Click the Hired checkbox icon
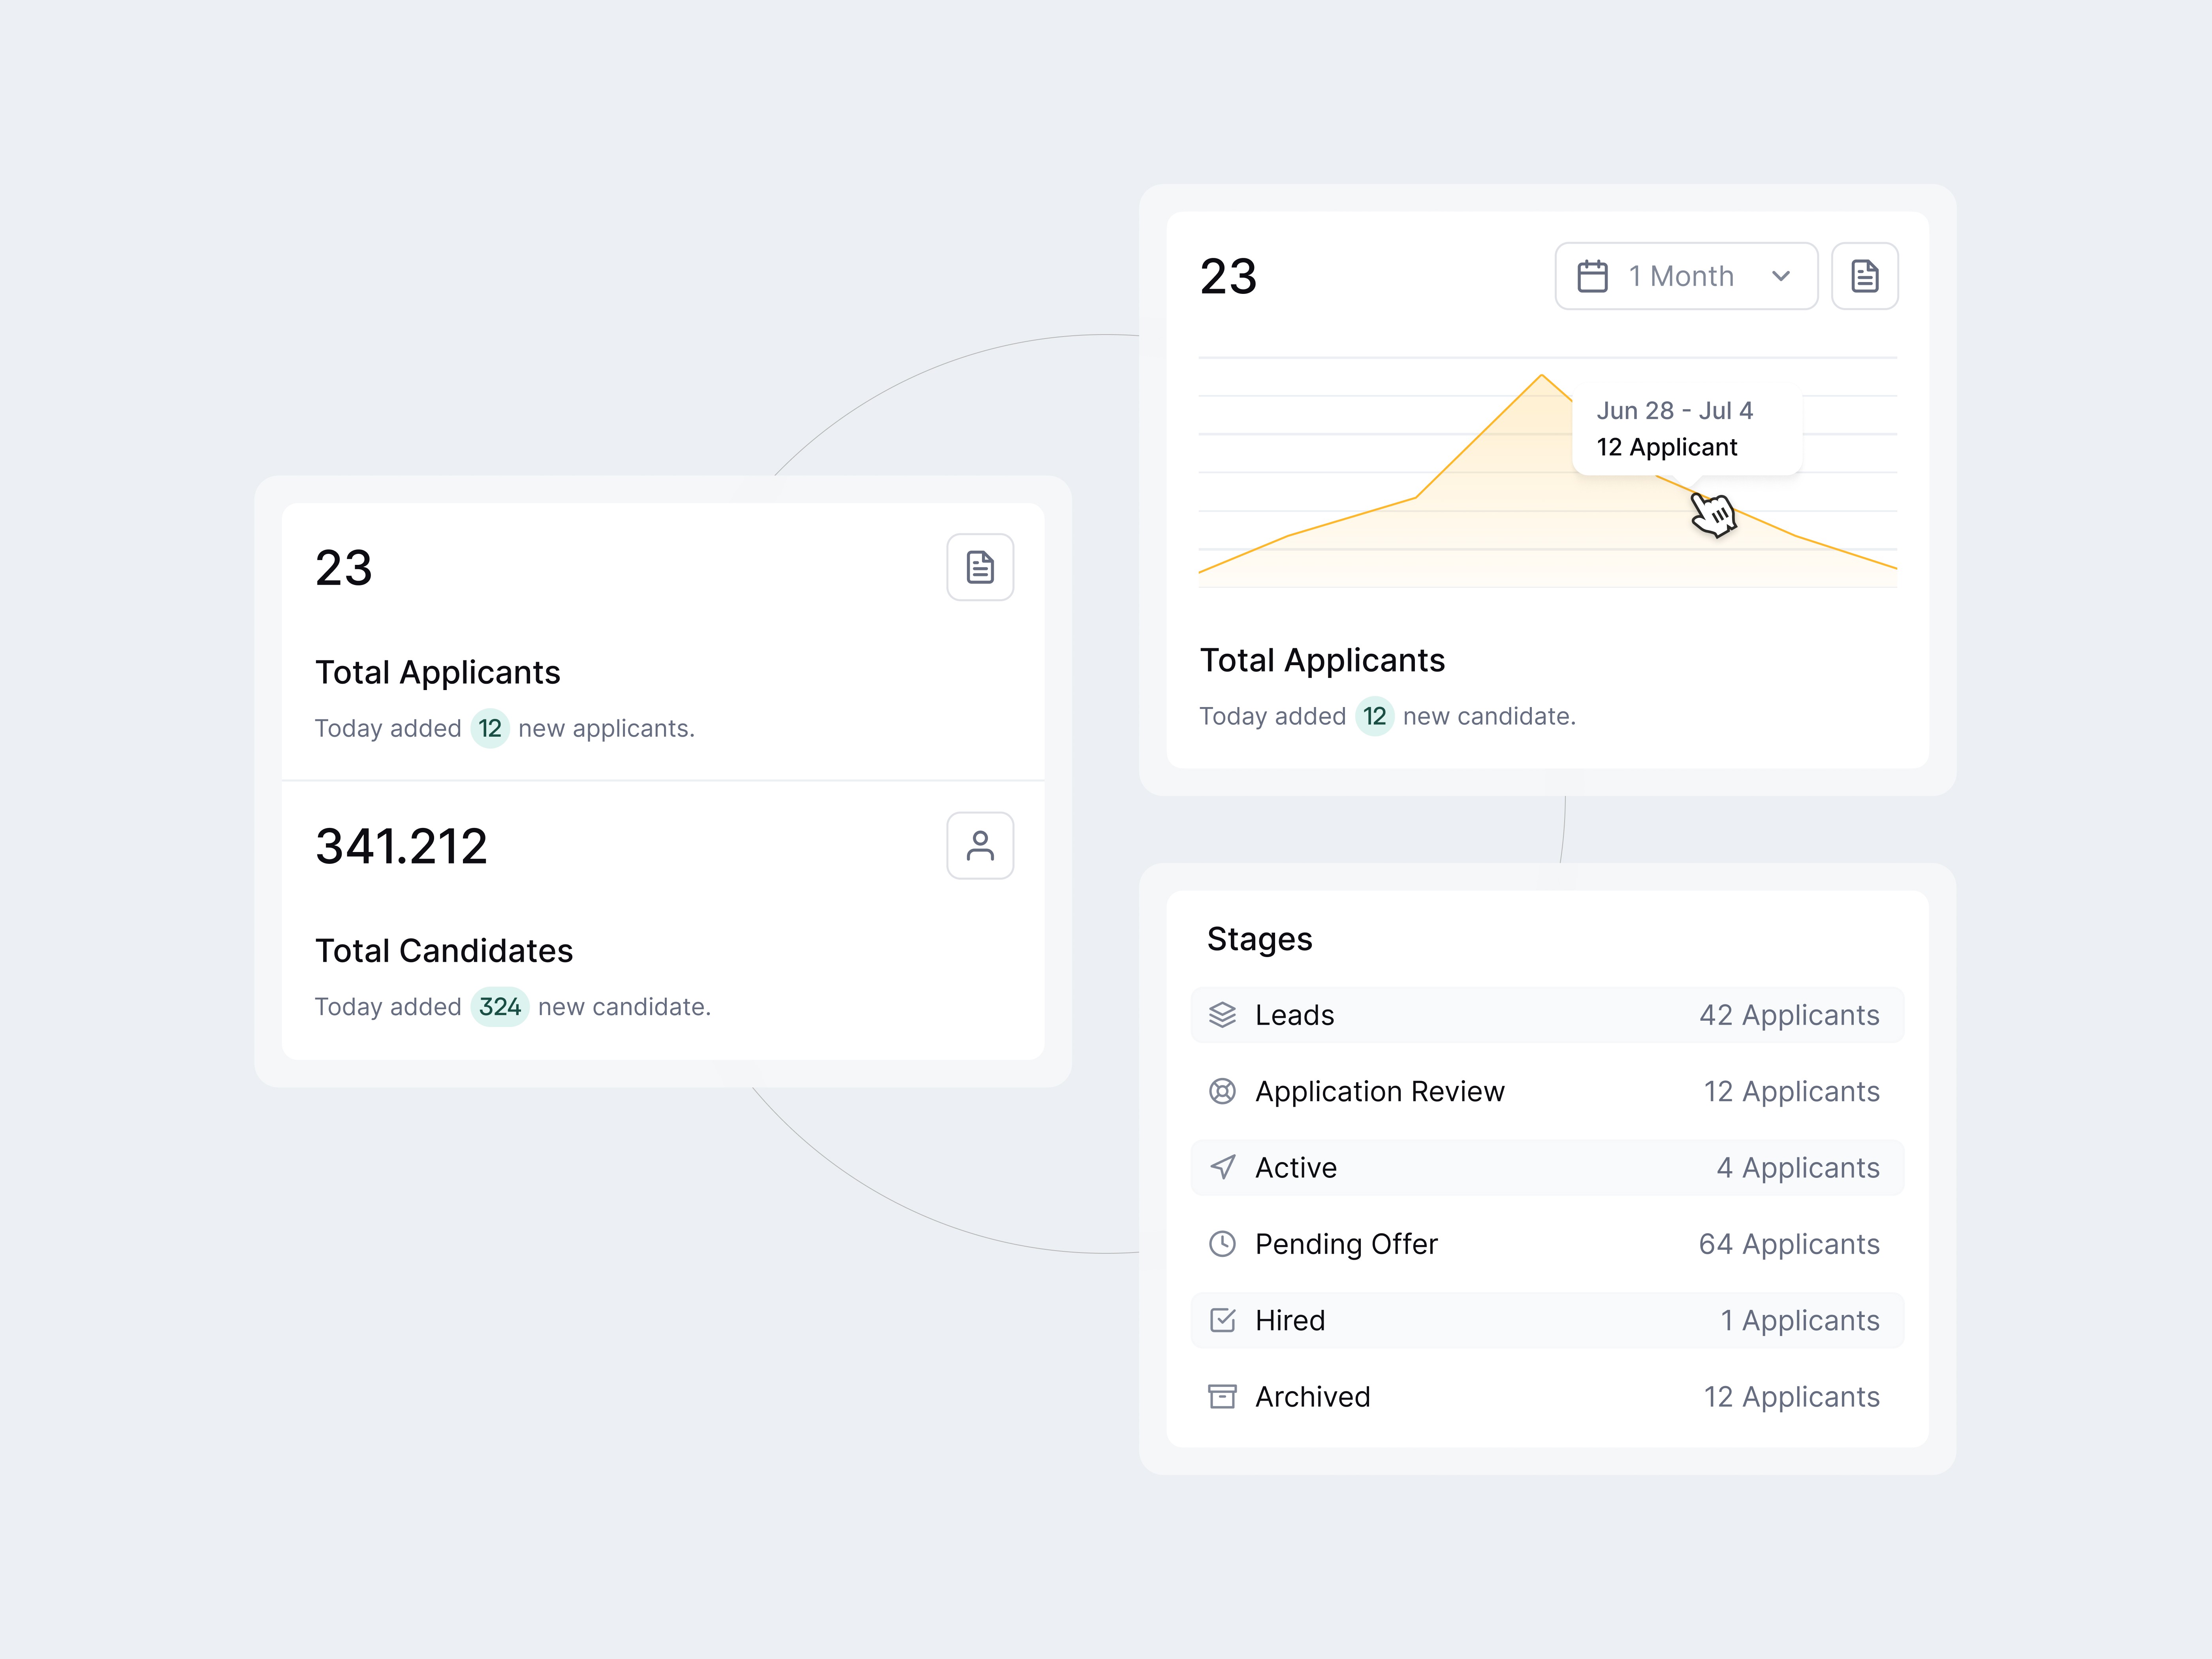 (x=1222, y=1320)
